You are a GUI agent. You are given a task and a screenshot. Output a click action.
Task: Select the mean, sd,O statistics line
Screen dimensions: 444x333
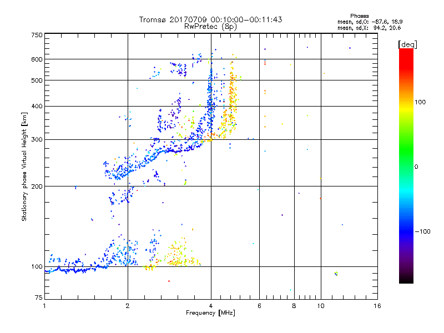(369, 22)
